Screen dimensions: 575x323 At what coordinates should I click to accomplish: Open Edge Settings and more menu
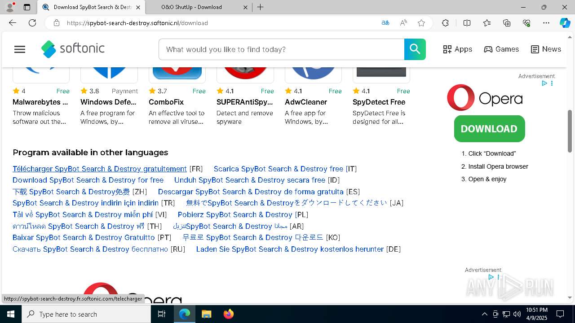pyautogui.click(x=546, y=23)
